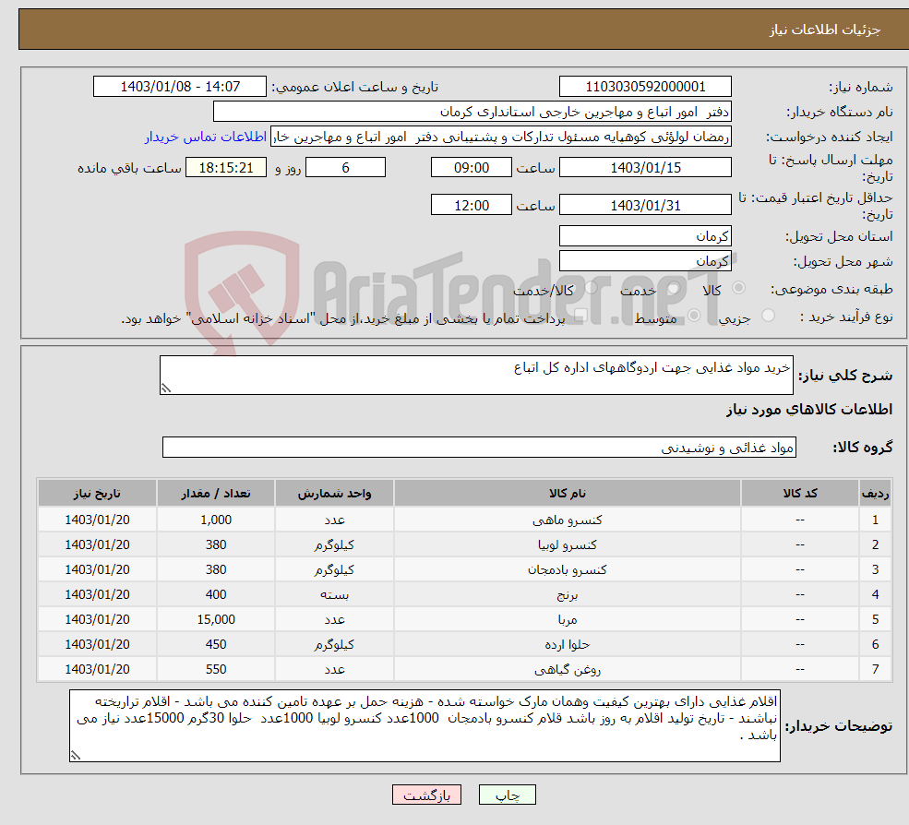Viewport: 909px width, 825px height.
Task: Click the کنسرو لوبیا item name
Action: click(567, 545)
